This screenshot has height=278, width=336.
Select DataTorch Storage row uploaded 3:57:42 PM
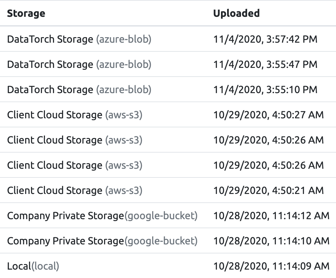point(168,39)
